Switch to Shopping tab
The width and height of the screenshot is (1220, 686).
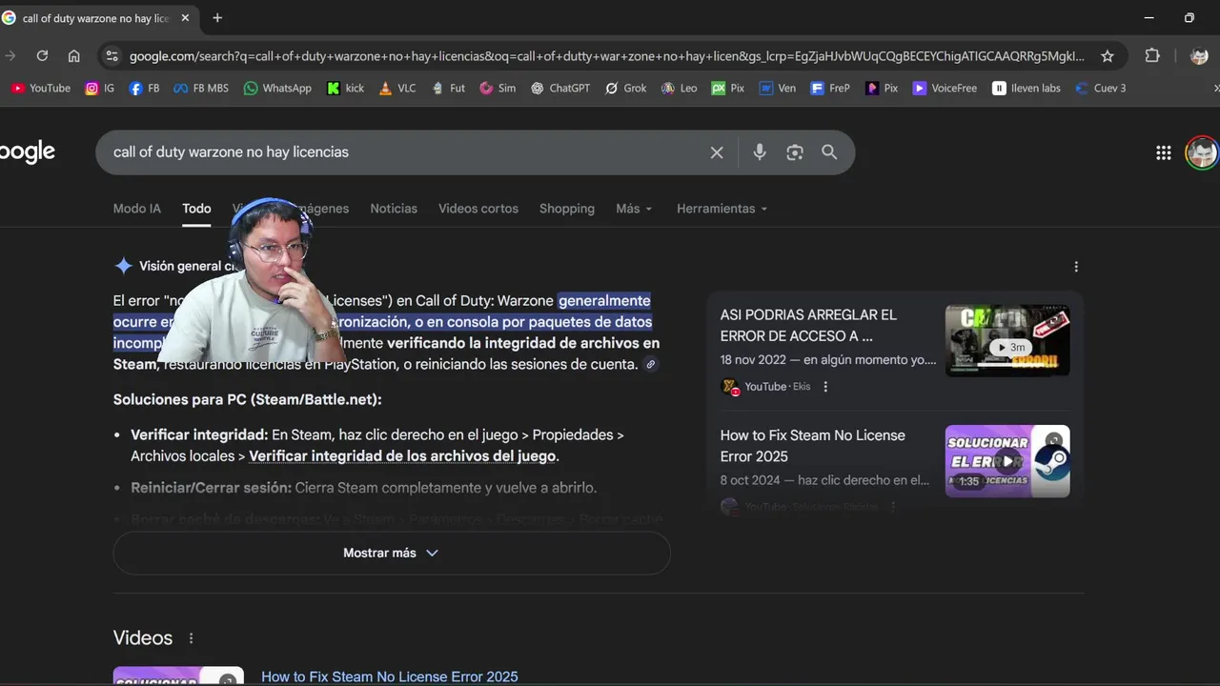[x=567, y=209]
